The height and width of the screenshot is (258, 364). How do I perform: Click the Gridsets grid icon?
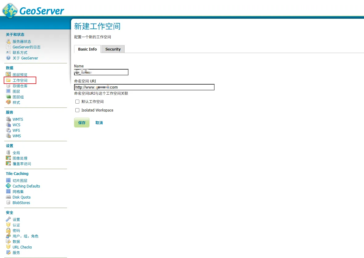pyautogui.click(x=8, y=192)
